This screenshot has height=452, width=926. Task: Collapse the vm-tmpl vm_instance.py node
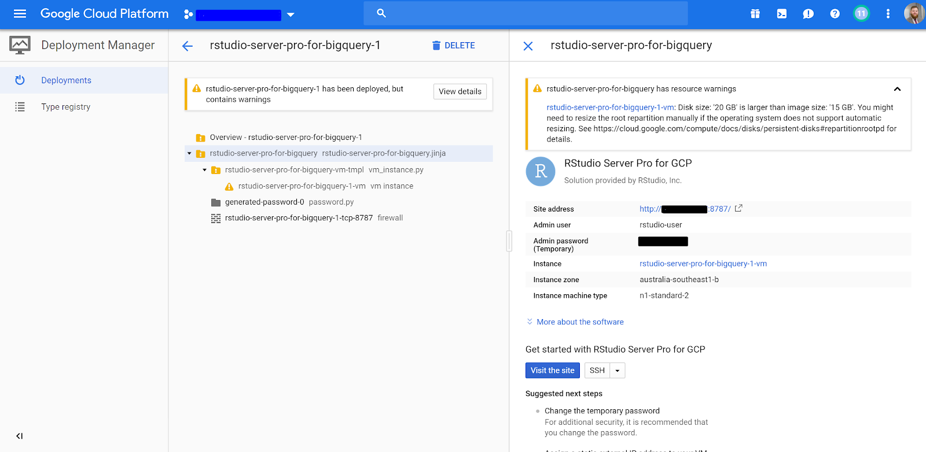pyautogui.click(x=204, y=170)
